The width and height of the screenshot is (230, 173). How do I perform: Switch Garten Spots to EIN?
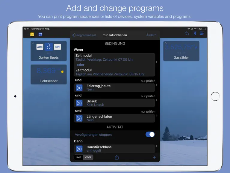pos(57,47)
